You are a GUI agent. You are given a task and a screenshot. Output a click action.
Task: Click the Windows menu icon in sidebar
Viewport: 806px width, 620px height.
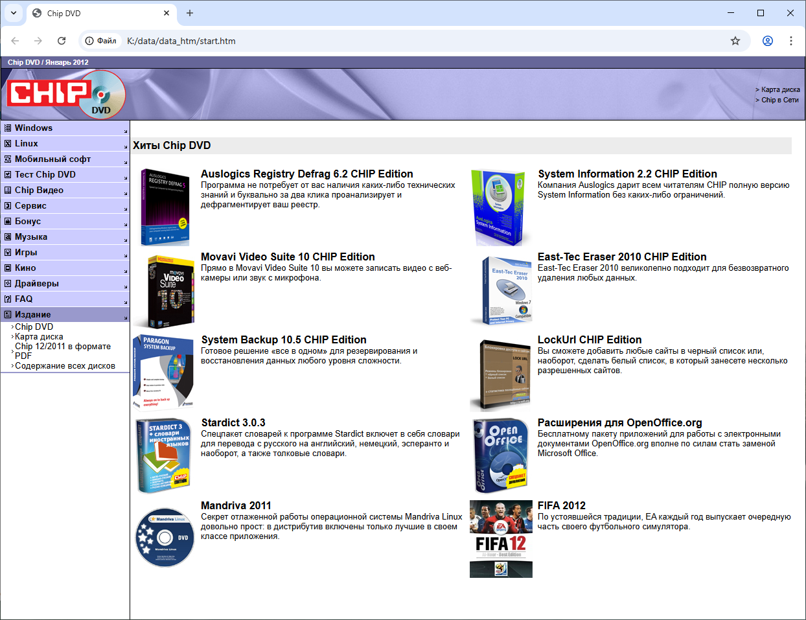[x=8, y=128]
